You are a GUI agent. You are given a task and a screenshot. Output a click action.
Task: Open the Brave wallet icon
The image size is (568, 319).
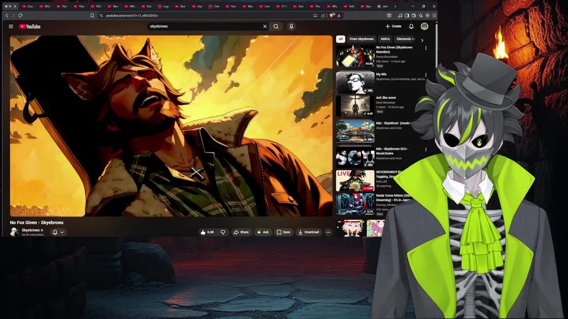[414, 16]
